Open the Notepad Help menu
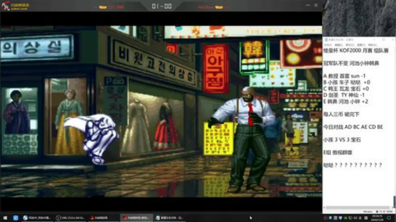This screenshot has height=222, width=396. pos(372,45)
